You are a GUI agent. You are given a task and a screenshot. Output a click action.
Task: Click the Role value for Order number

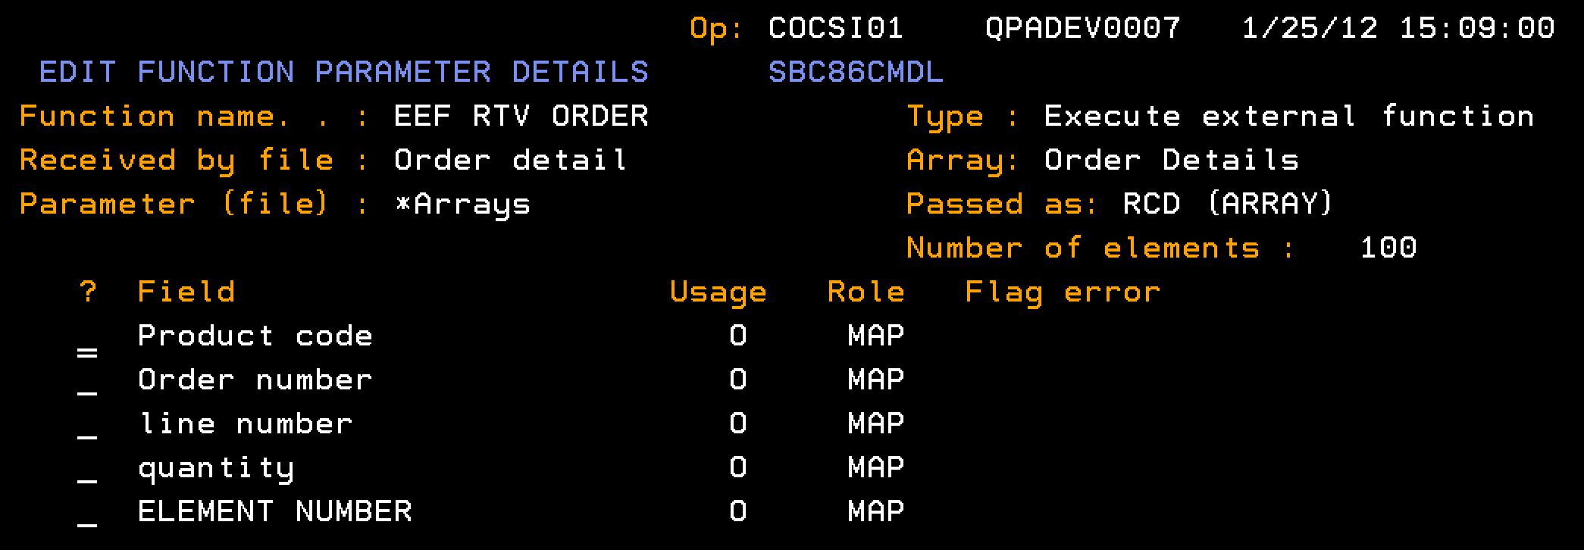click(x=875, y=380)
